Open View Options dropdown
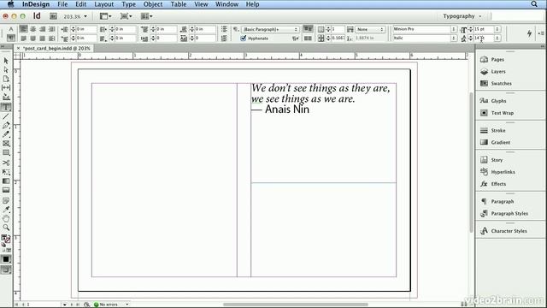The height and width of the screenshot is (308, 547). pos(105,16)
